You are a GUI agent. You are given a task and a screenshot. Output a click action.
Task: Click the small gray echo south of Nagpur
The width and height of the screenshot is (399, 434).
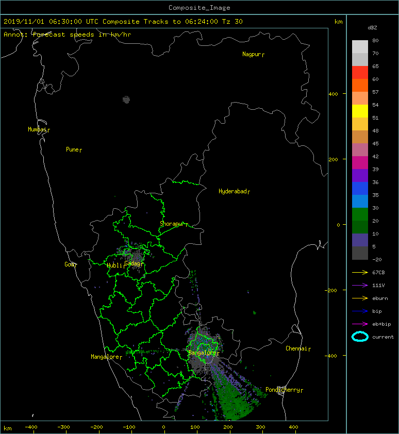[x=126, y=99]
